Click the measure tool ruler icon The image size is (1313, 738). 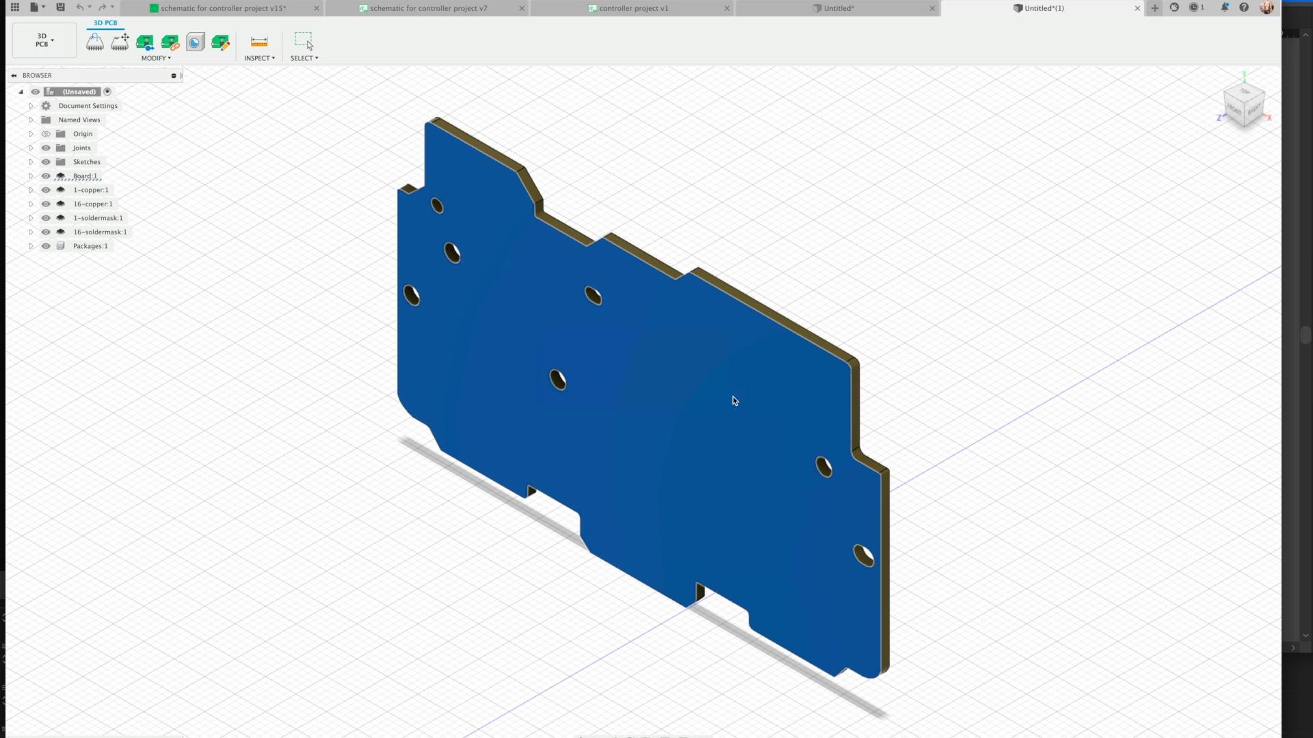pyautogui.click(x=259, y=42)
